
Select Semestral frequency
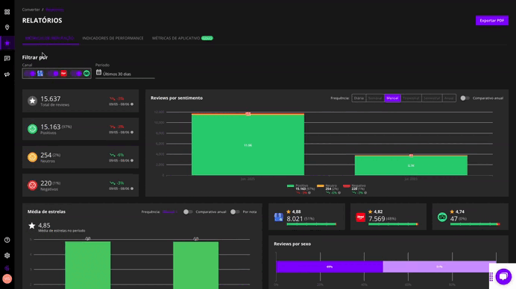(432, 98)
